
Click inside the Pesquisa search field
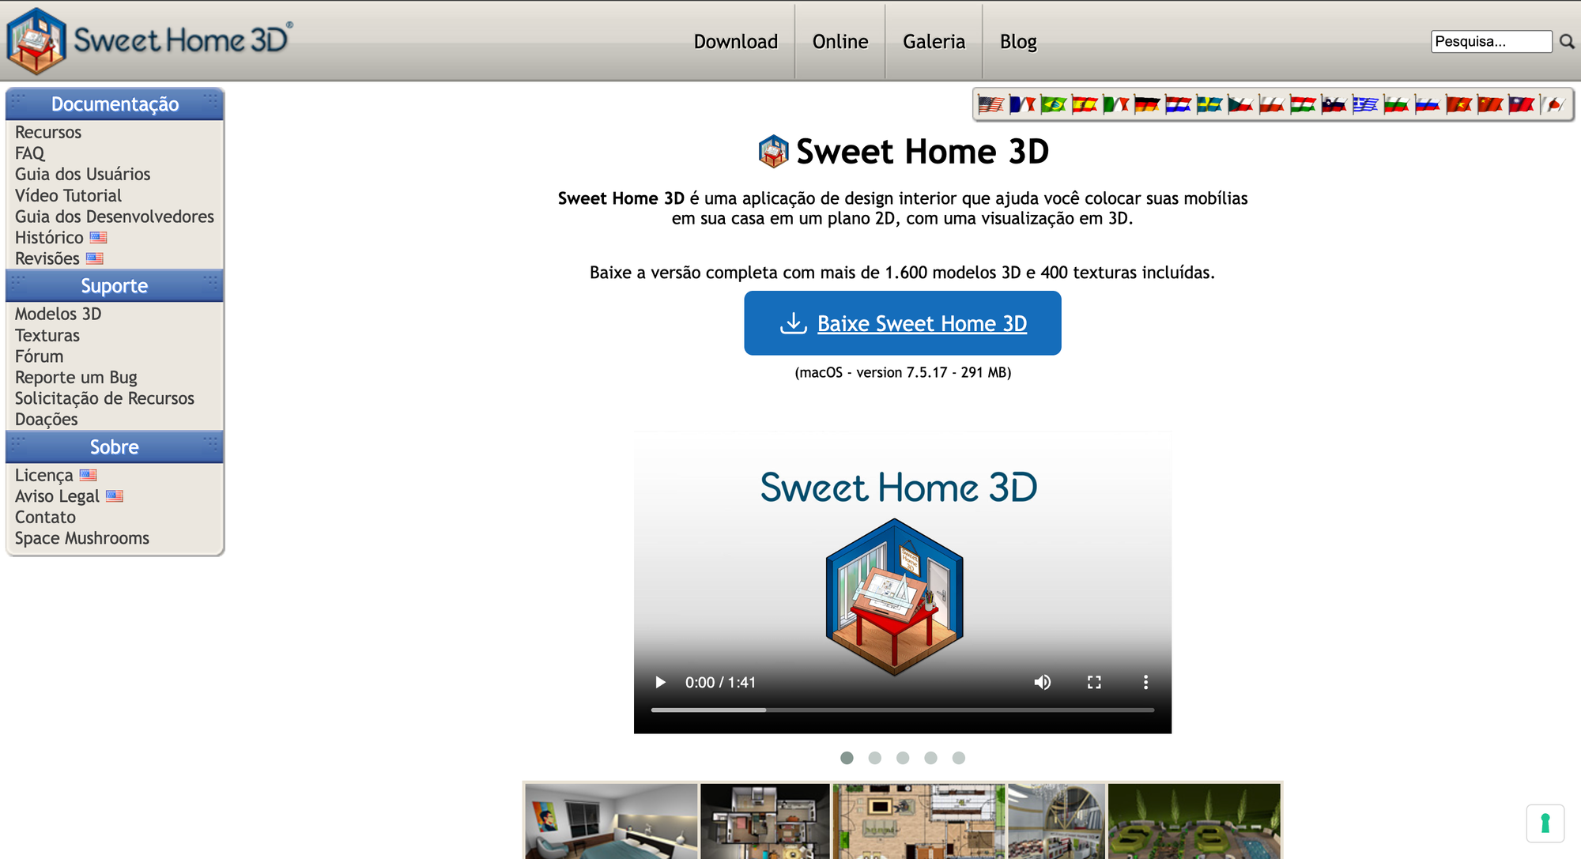[1490, 41]
